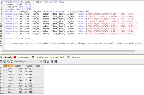Click the insert line for value '10010'

coord(71,33)
